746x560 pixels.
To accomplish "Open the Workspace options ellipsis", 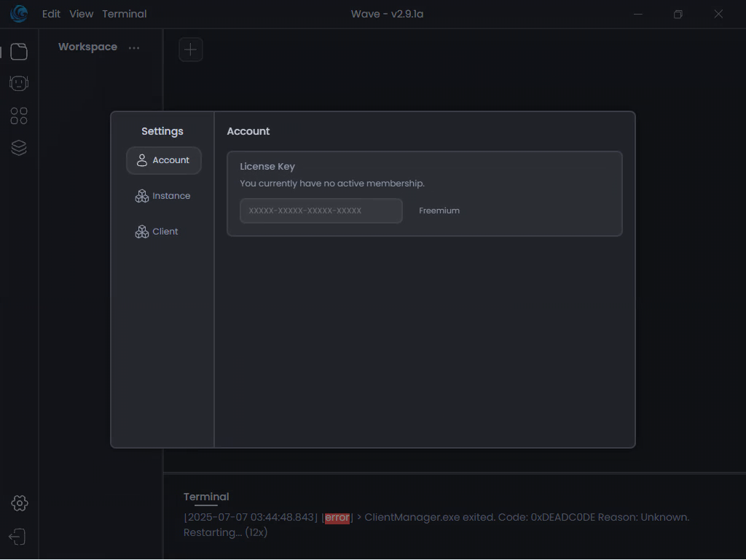I will 134,47.
